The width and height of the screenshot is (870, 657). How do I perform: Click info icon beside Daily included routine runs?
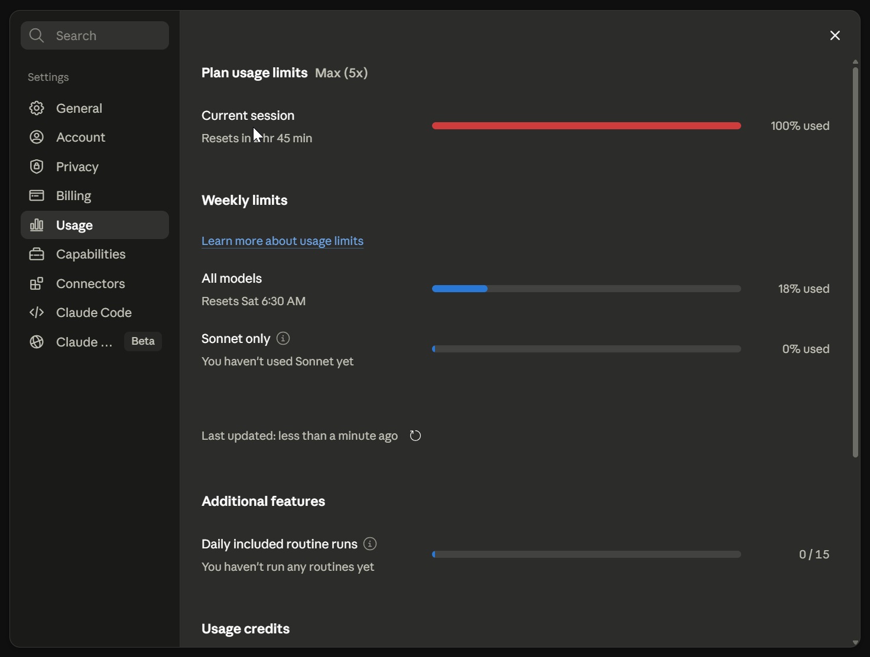click(x=370, y=544)
